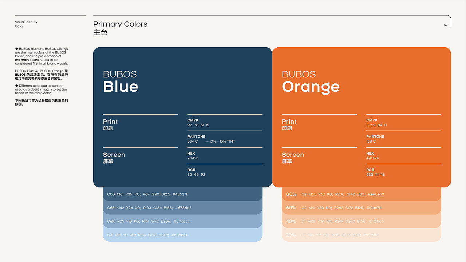466x262 pixels.
Task: Click the paragraph 'Different color scales can be used'
Action: pos(41,89)
